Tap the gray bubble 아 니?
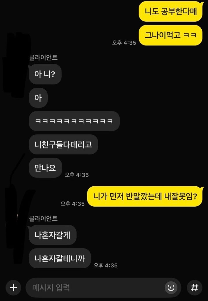 pyautogui.click(x=45, y=74)
